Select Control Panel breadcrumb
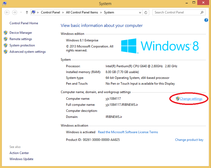Image resolution: width=211 pixels, height=168 pixels. pyautogui.click(x=50, y=12)
